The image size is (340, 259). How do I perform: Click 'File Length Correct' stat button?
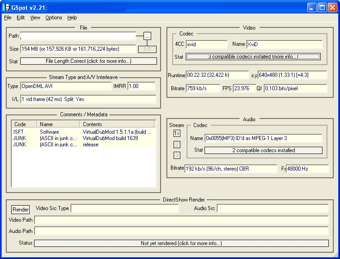[x=88, y=61]
